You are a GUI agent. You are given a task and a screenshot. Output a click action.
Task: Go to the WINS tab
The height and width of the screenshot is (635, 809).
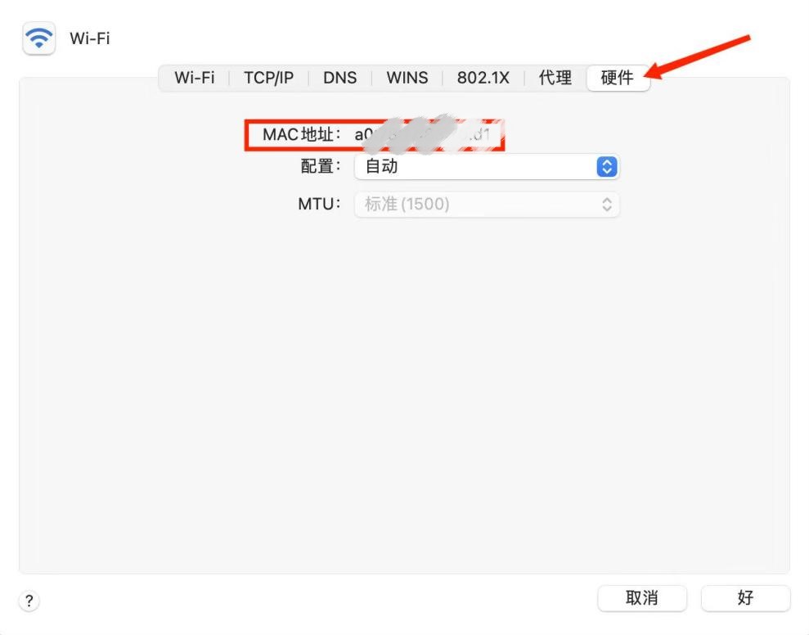[407, 78]
